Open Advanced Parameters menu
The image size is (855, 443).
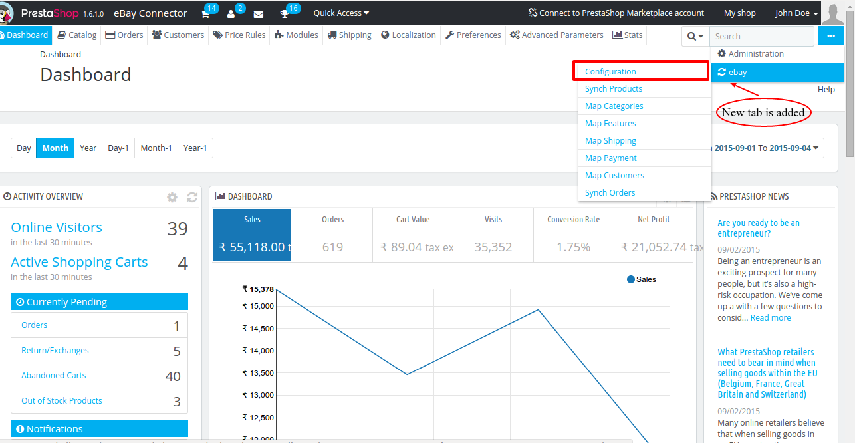coord(556,35)
